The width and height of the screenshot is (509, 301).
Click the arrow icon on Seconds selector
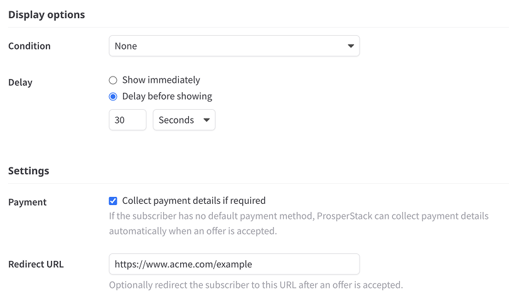point(206,120)
